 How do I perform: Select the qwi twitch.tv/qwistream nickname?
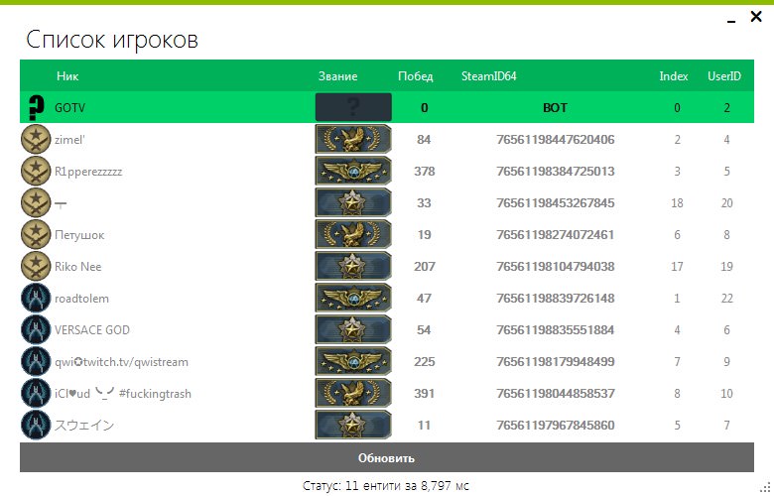pos(121,362)
